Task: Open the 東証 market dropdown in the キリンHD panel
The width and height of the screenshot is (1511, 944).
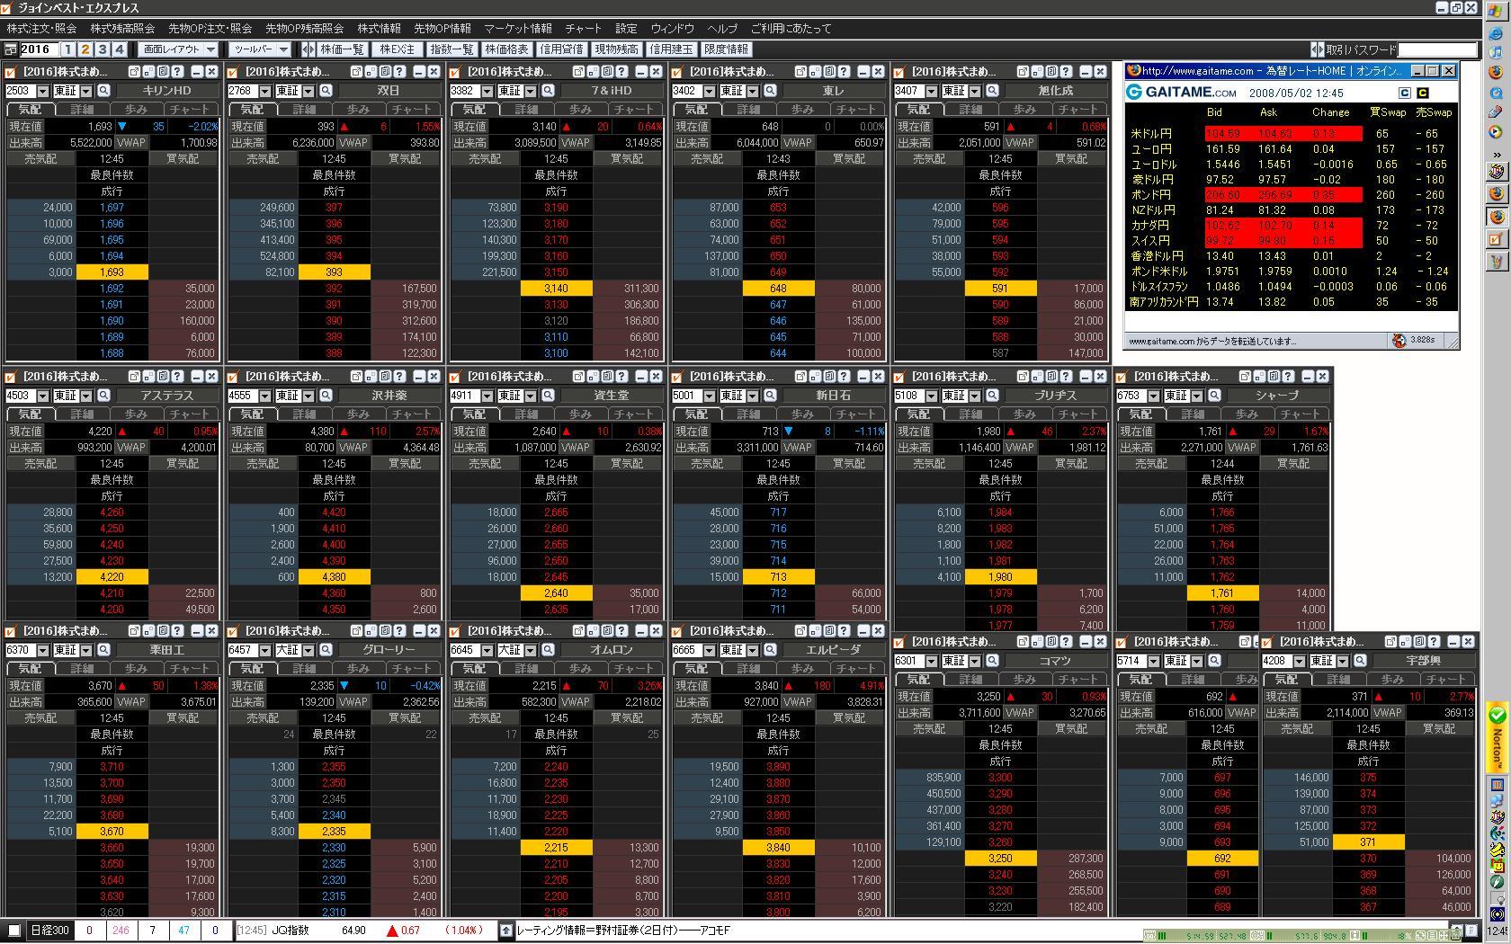Action: pos(86,91)
